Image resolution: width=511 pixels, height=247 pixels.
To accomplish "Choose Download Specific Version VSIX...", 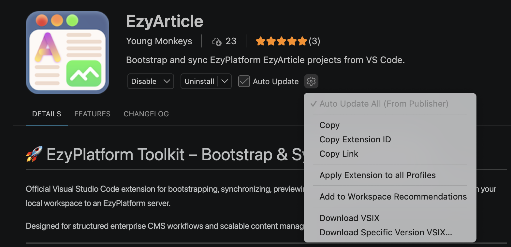I will [390, 232].
